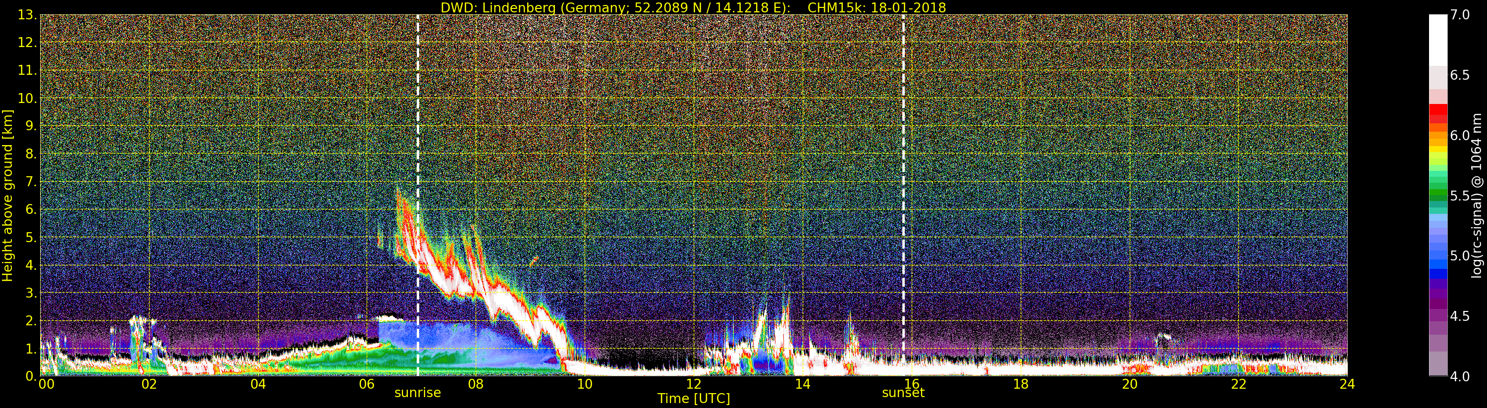
Task: Click the "2." height axis tick label
Action: click(32, 320)
